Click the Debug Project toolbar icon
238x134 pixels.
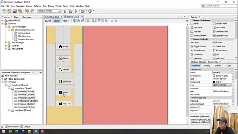83,11
